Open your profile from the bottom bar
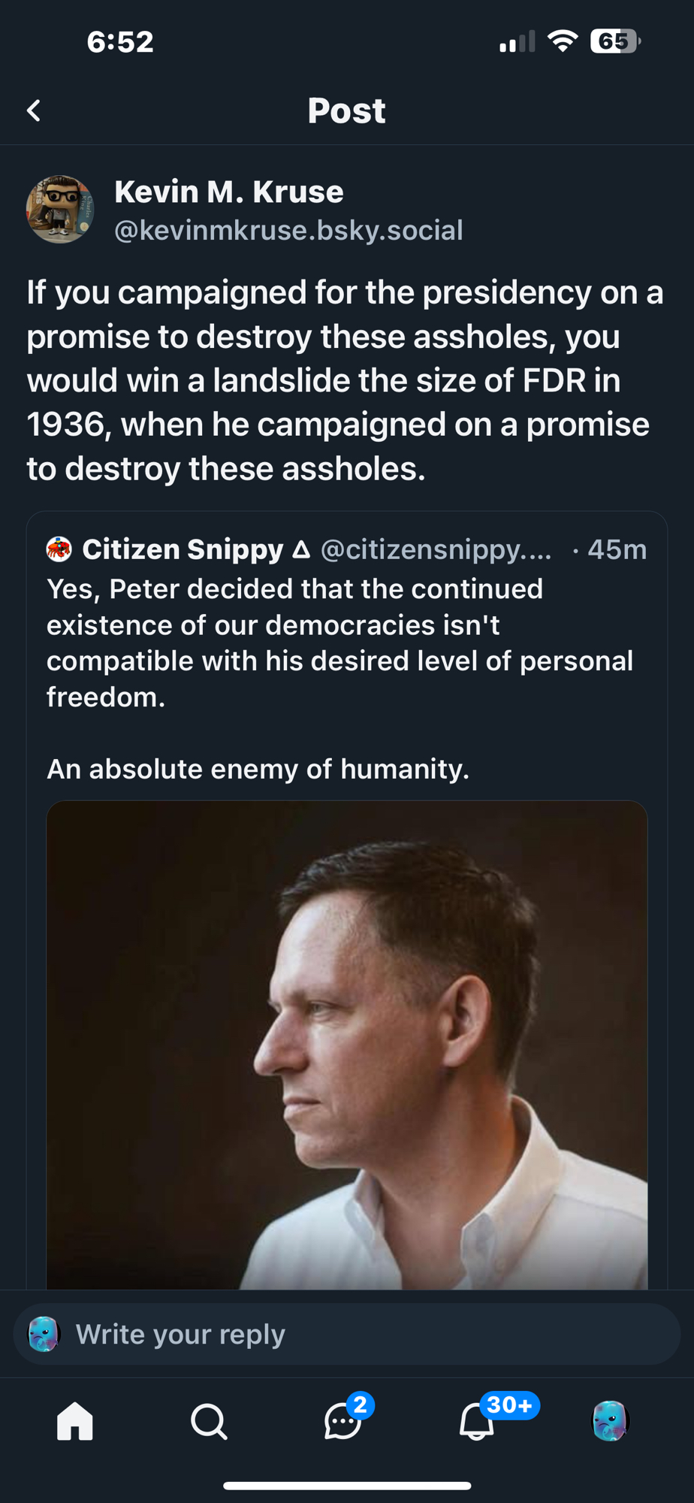This screenshot has width=694, height=1503. pos(610,1421)
